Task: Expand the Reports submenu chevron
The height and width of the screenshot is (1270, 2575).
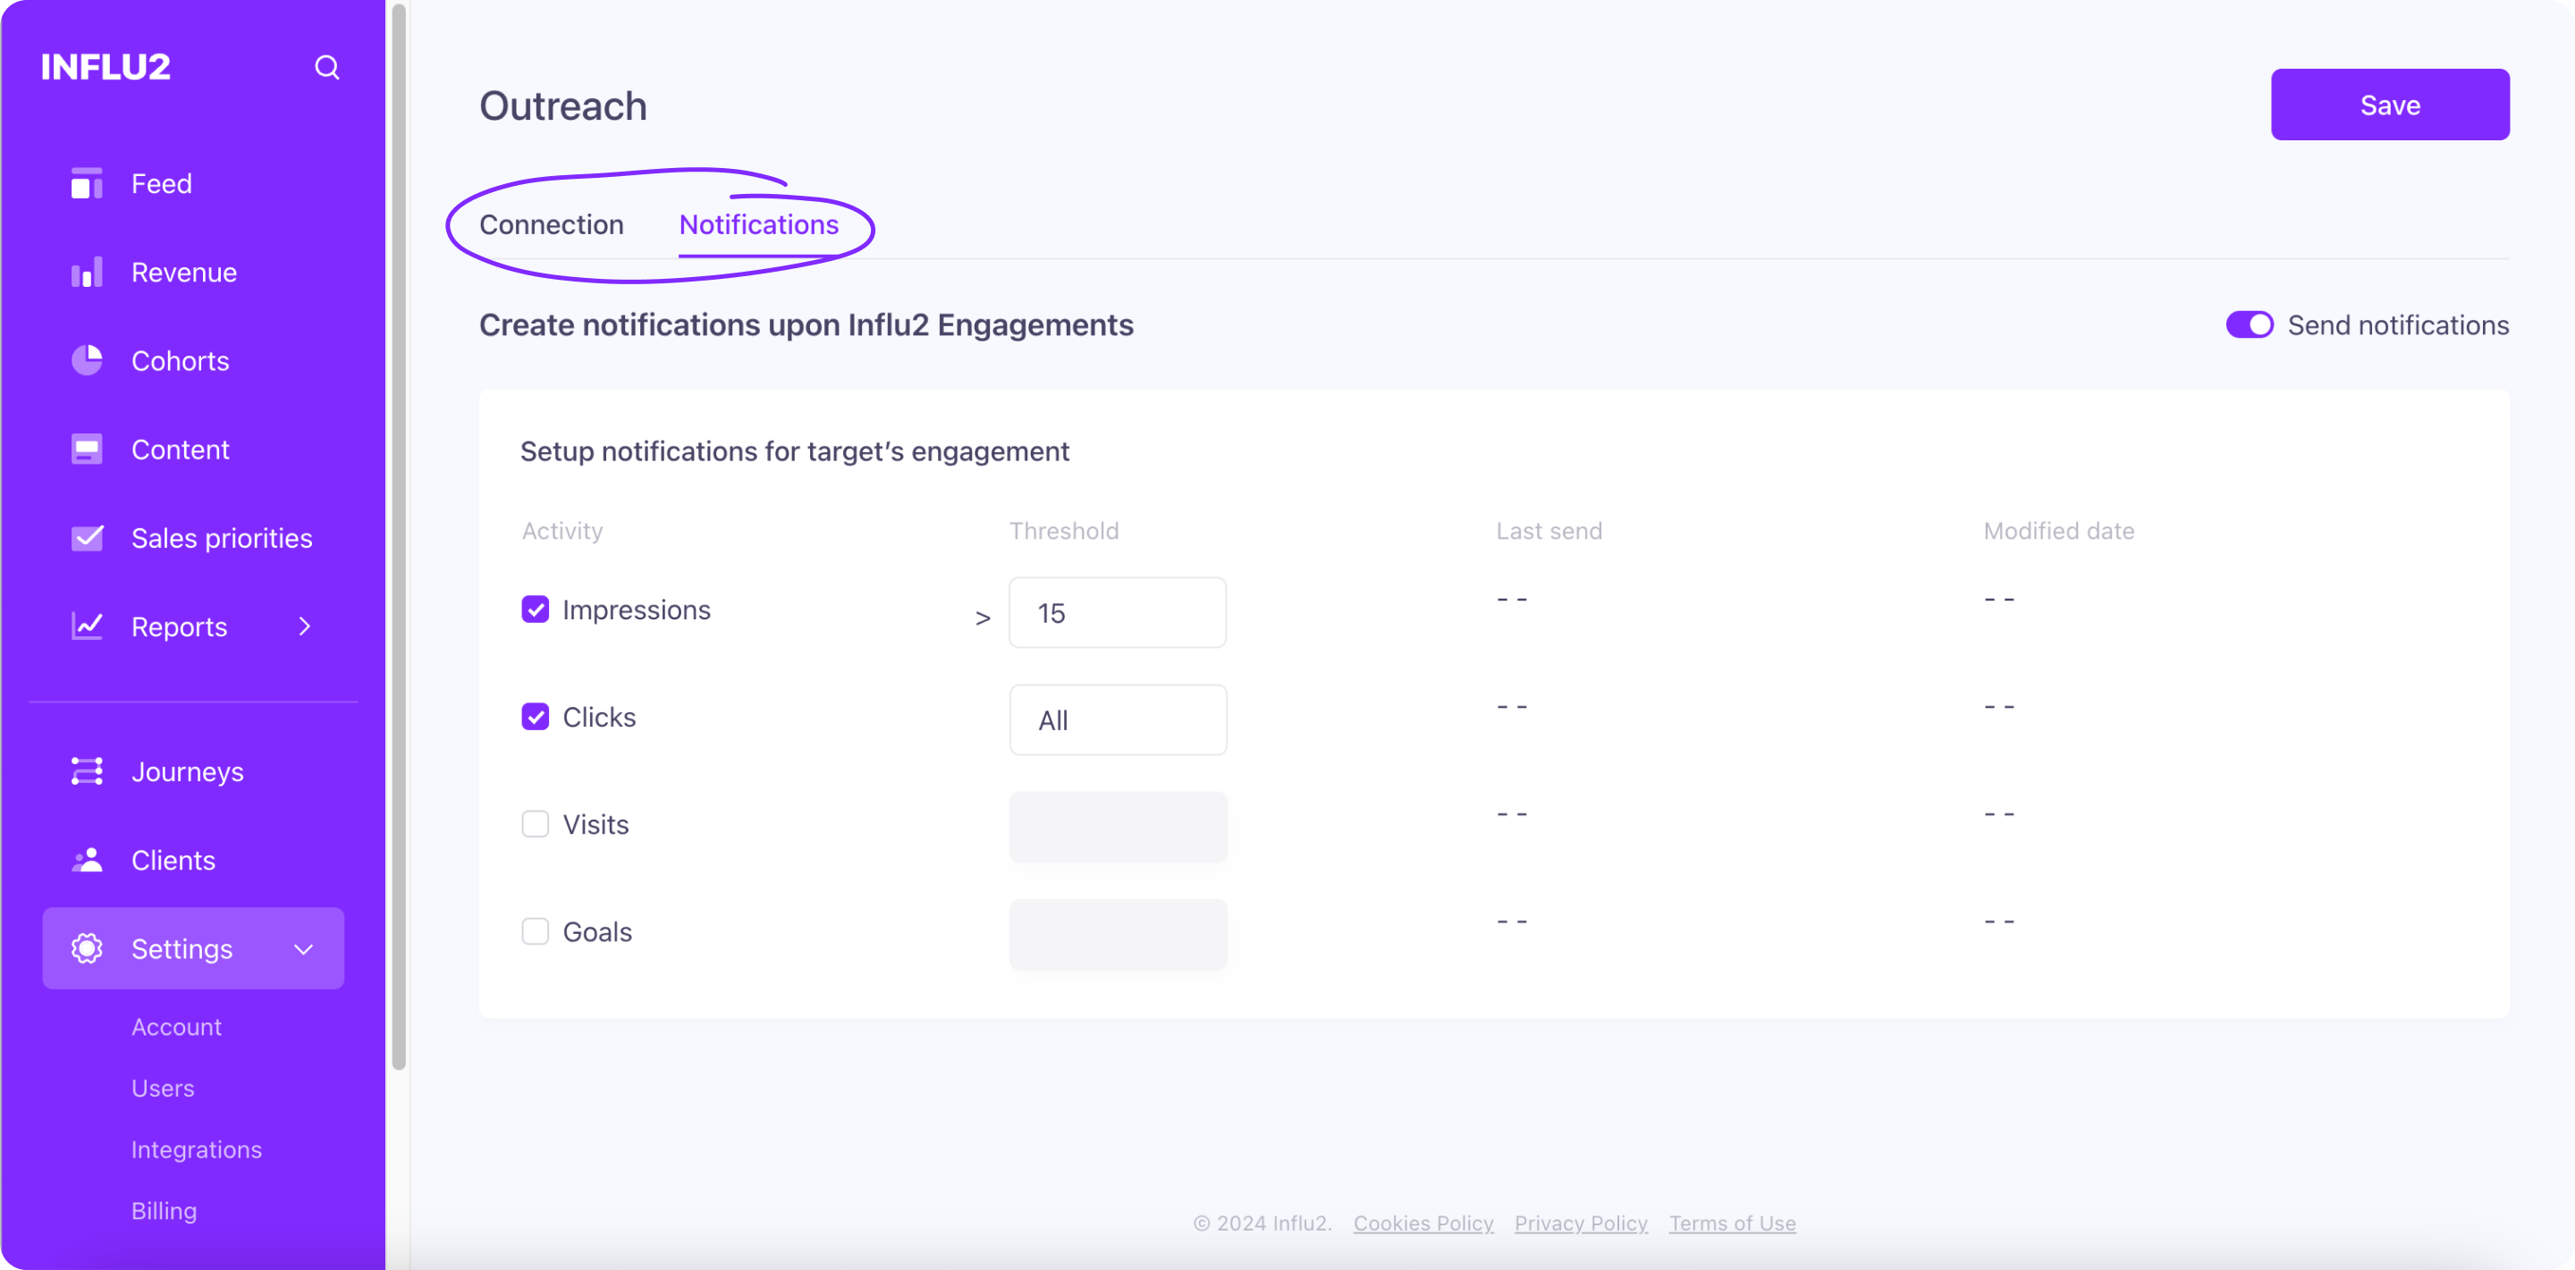Action: [x=305, y=627]
